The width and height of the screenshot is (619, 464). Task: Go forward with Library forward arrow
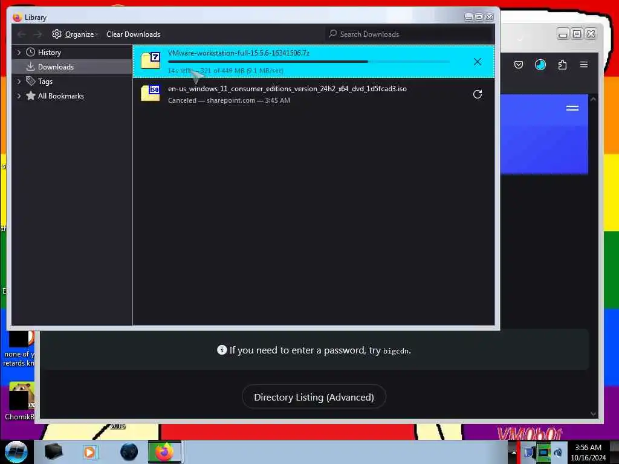38,34
